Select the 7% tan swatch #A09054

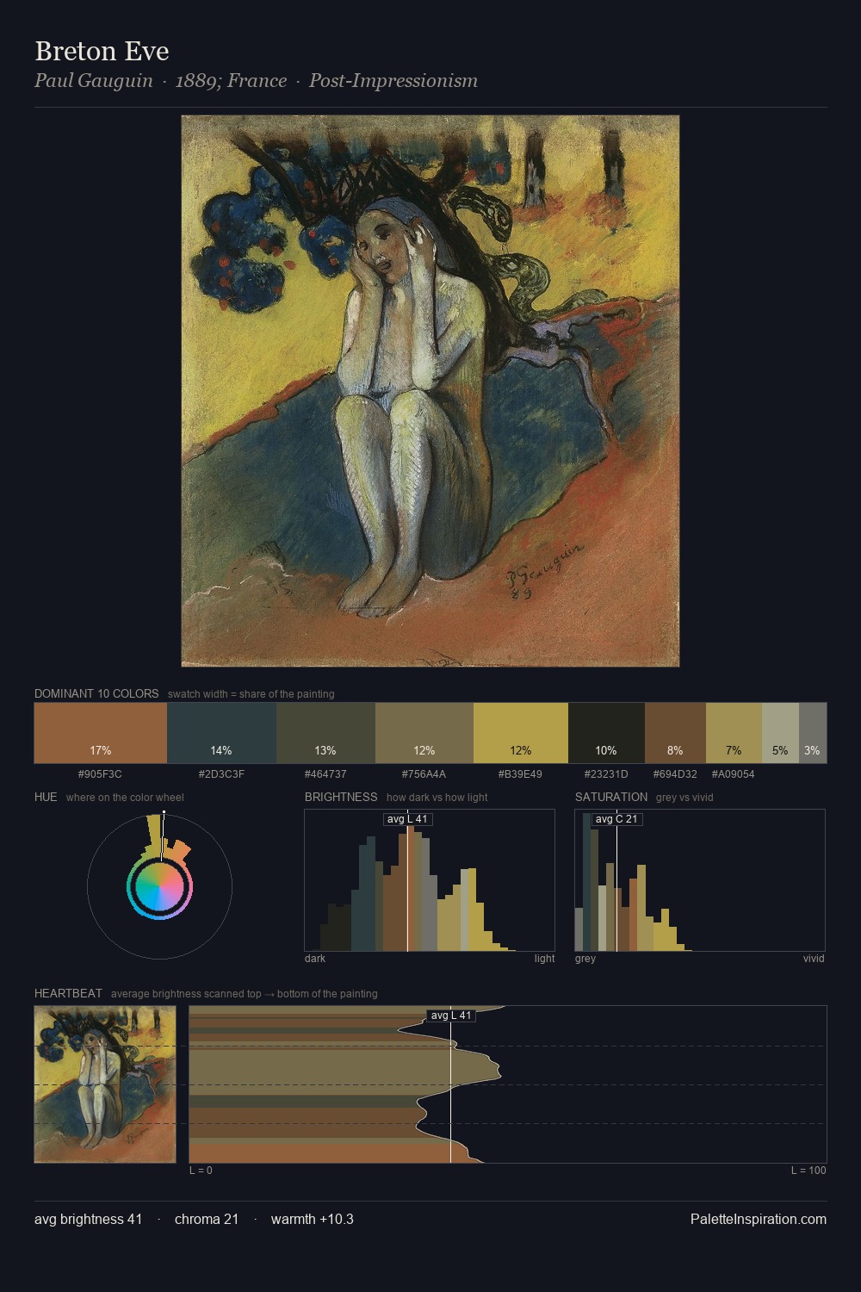(734, 733)
